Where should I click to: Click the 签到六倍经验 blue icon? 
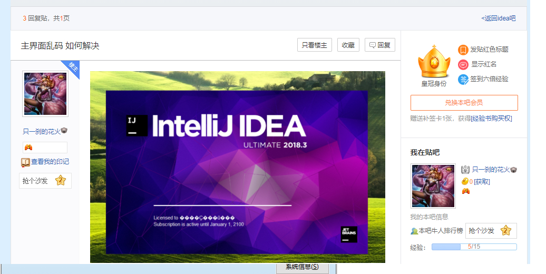tap(463, 80)
